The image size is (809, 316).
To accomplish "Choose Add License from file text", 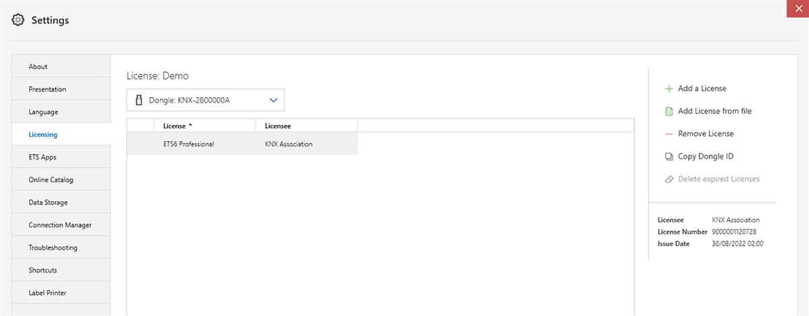I will coord(715,111).
